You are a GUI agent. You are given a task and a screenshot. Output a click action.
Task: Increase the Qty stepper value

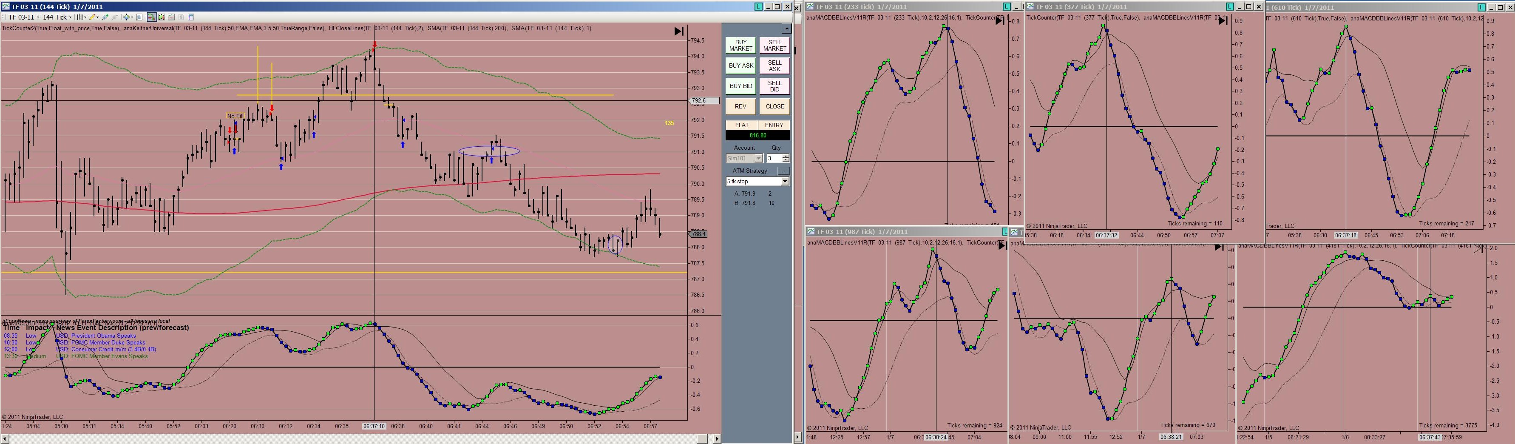(x=786, y=157)
